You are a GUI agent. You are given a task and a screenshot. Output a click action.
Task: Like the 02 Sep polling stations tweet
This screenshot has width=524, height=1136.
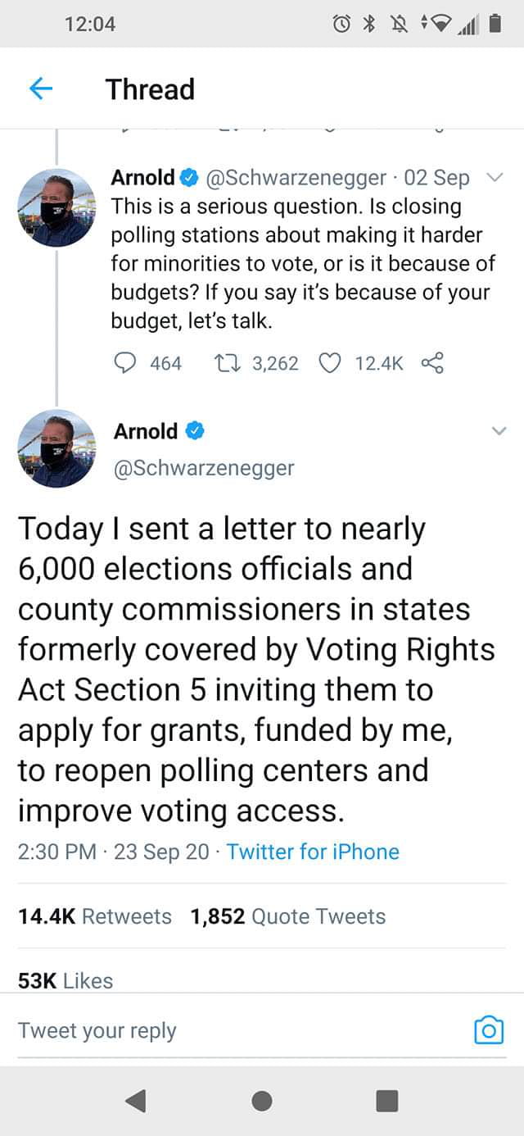click(x=329, y=363)
